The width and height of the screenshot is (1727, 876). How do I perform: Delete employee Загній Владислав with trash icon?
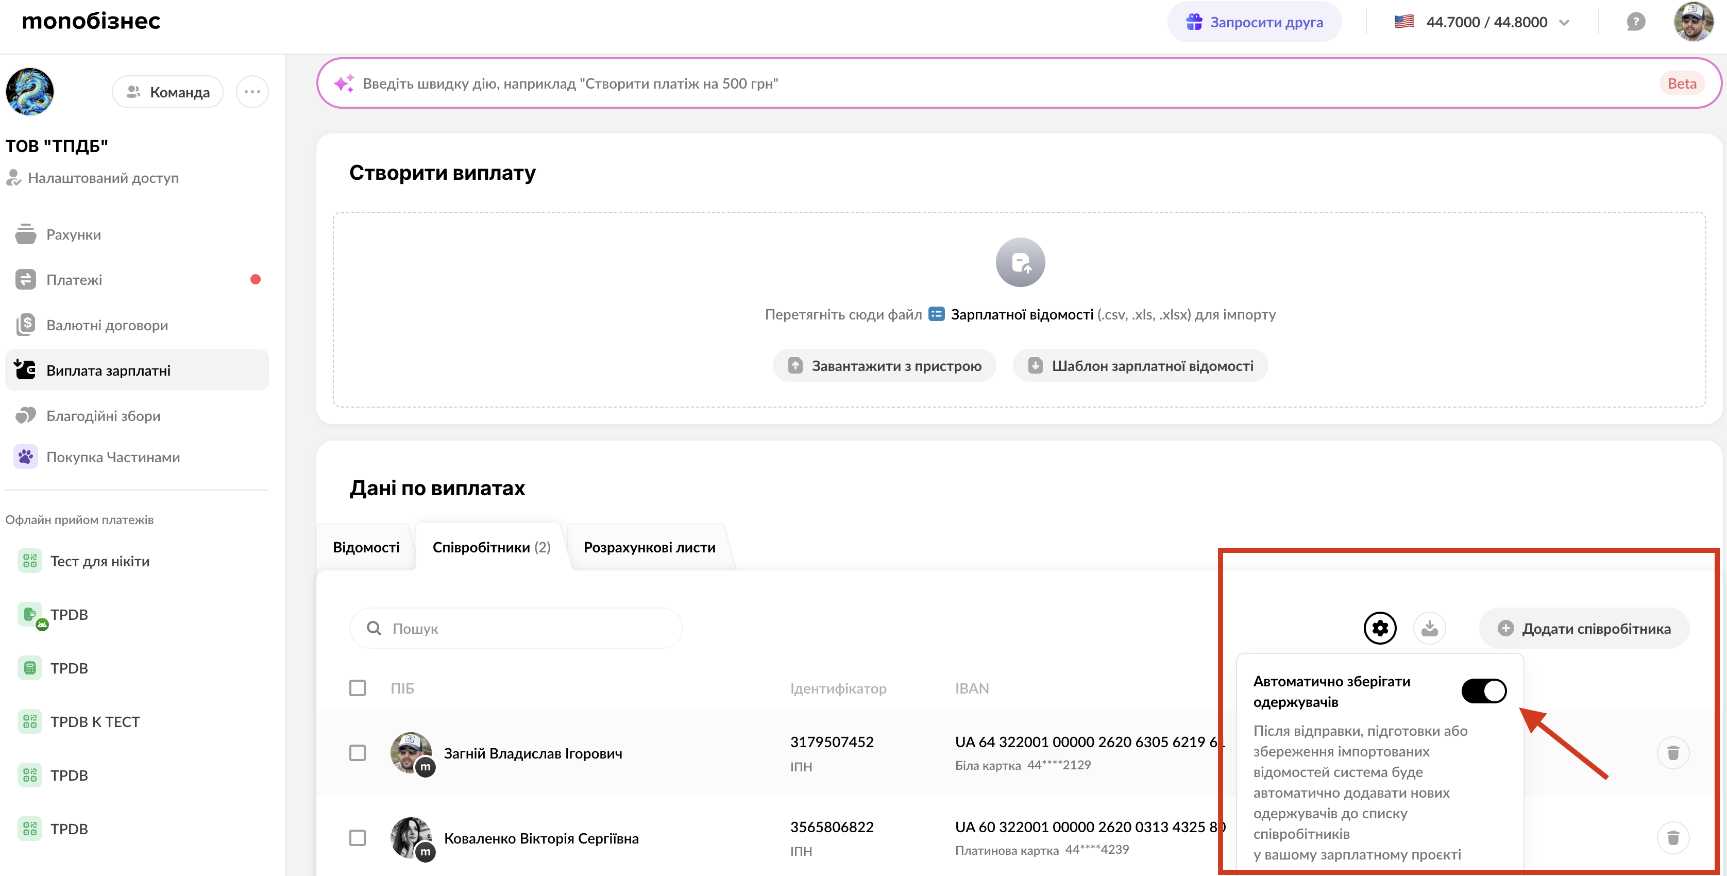coord(1673,753)
